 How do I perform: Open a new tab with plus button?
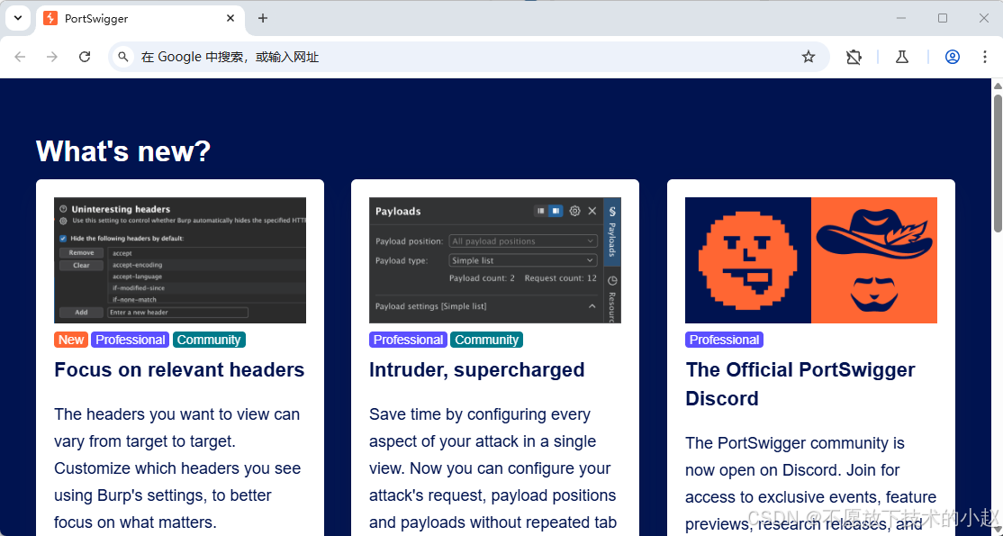tap(262, 19)
